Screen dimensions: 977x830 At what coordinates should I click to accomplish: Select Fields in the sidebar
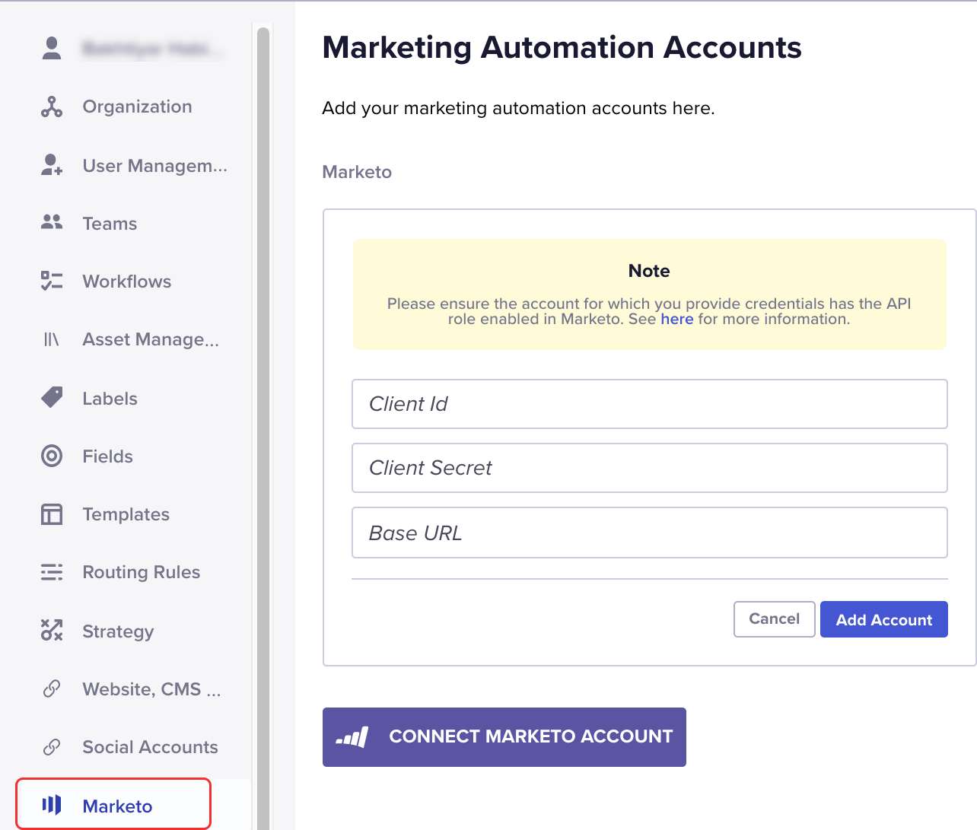click(x=107, y=456)
